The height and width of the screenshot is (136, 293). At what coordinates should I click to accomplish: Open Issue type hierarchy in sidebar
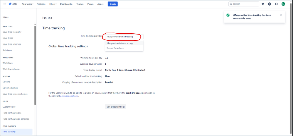pos(12,32)
